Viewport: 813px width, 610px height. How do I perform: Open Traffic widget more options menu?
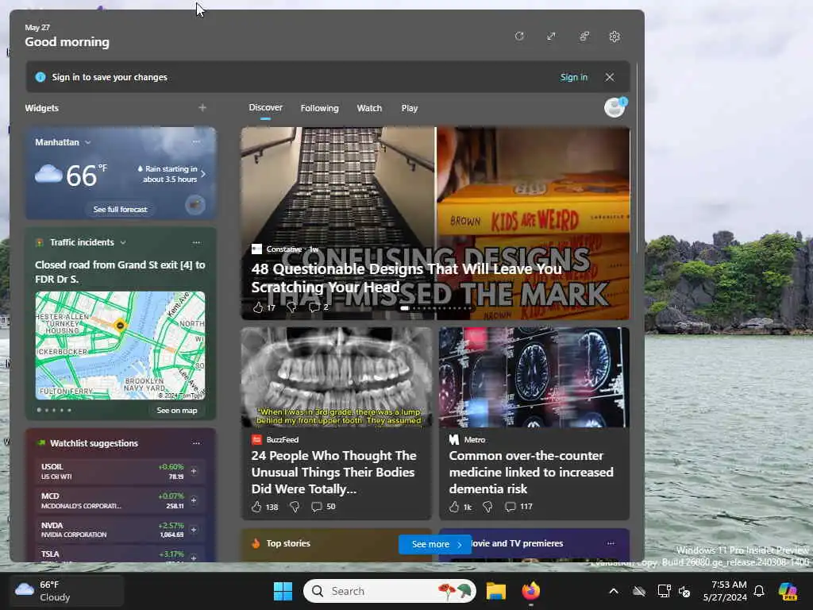click(196, 242)
